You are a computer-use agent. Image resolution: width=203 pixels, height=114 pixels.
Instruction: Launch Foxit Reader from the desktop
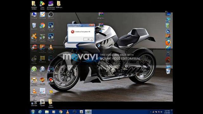tap(43, 16)
